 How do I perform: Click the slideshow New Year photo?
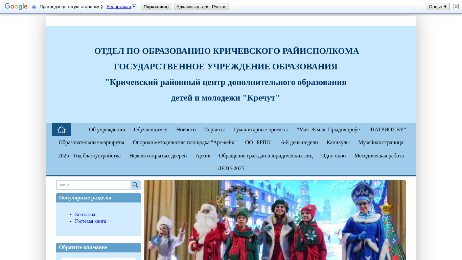pos(275,220)
